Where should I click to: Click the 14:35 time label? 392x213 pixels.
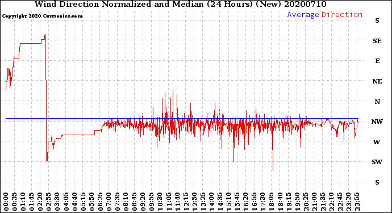click(x=220, y=202)
